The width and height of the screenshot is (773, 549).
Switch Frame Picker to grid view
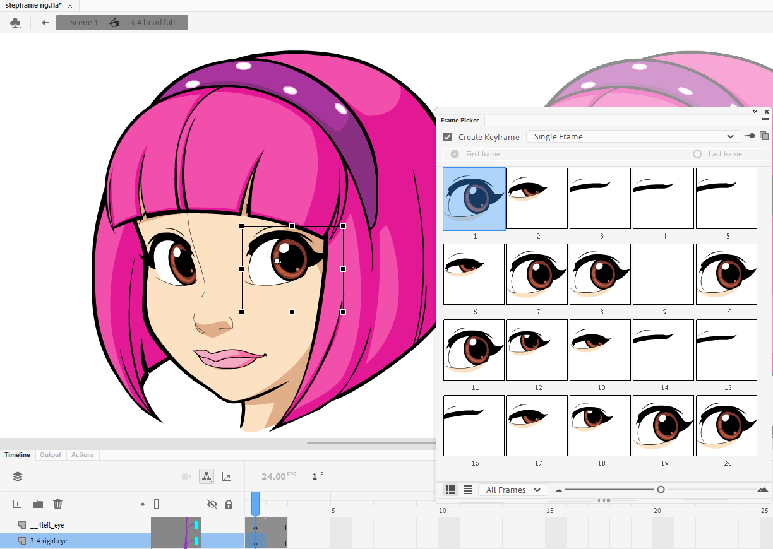point(450,490)
